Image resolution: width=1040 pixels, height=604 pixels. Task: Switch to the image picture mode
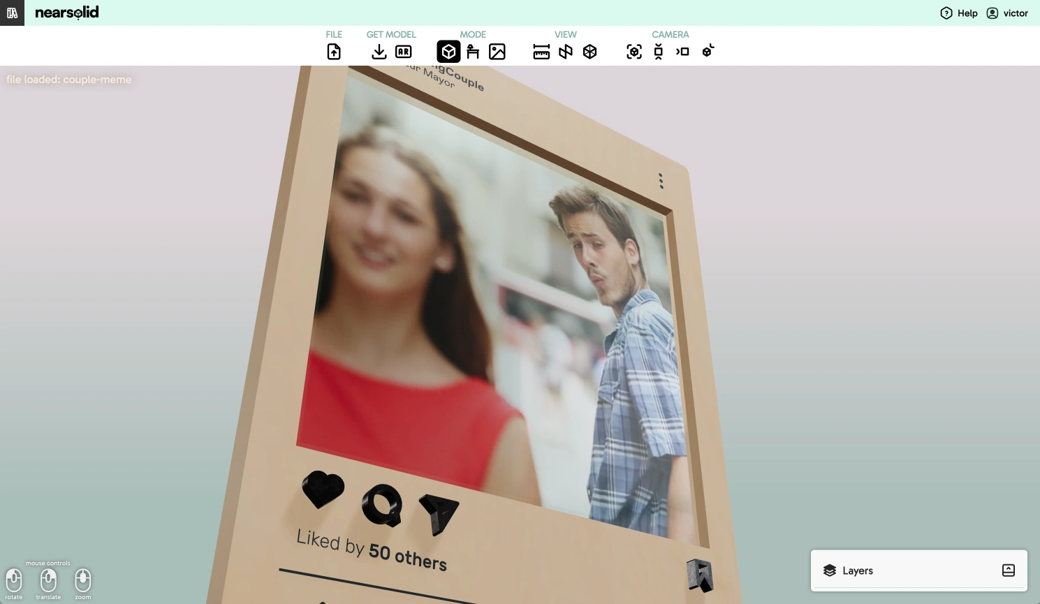coord(497,52)
